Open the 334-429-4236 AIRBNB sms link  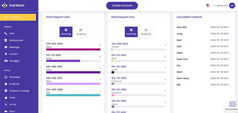click(x=120, y=44)
